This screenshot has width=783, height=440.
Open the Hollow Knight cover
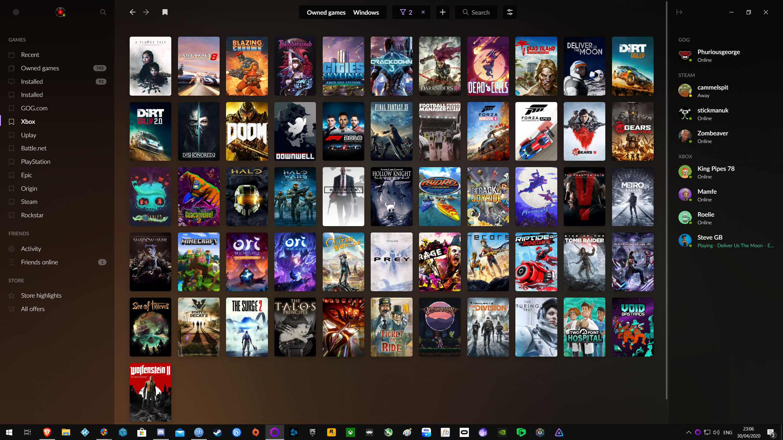click(391, 196)
